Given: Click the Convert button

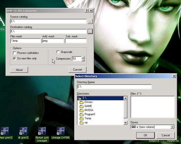Looking at the screenshot, I should point(77,70).
